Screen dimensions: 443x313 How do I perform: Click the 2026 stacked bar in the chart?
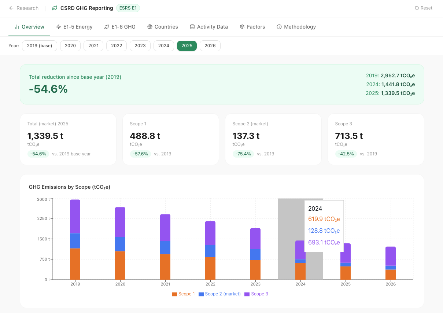(391, 263)
